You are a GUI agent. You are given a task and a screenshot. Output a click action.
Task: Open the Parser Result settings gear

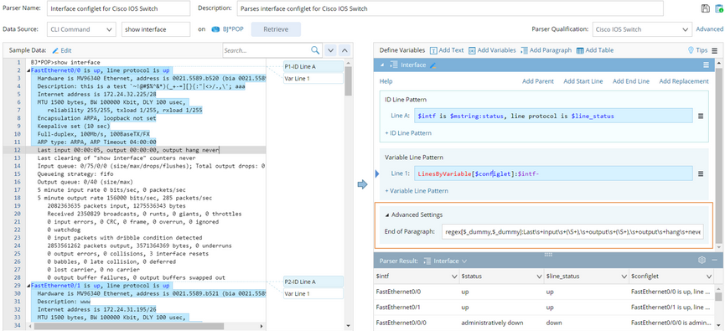click(702, 261)
